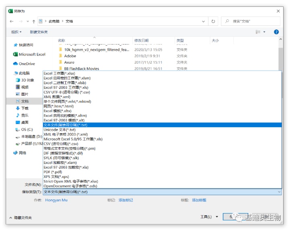Collapse folders with 隐藏文件夹

point(21,218)
